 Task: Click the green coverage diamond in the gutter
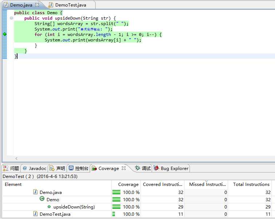coord(5,34)
